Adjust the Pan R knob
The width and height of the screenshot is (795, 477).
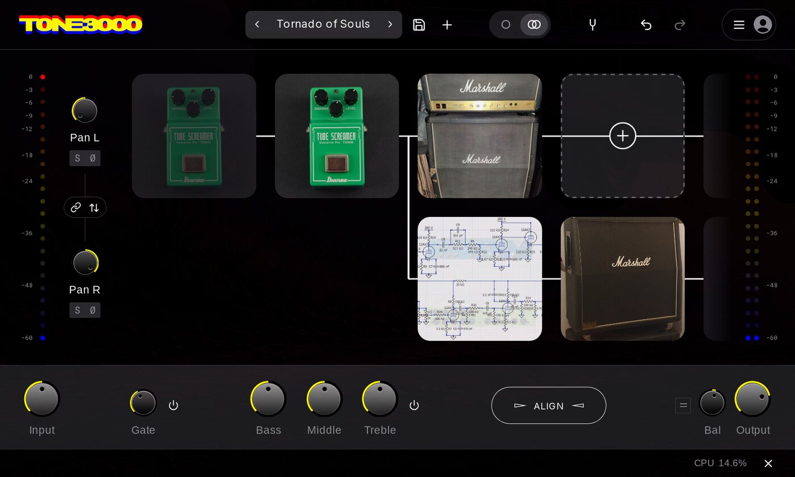[x=85, y=263]
